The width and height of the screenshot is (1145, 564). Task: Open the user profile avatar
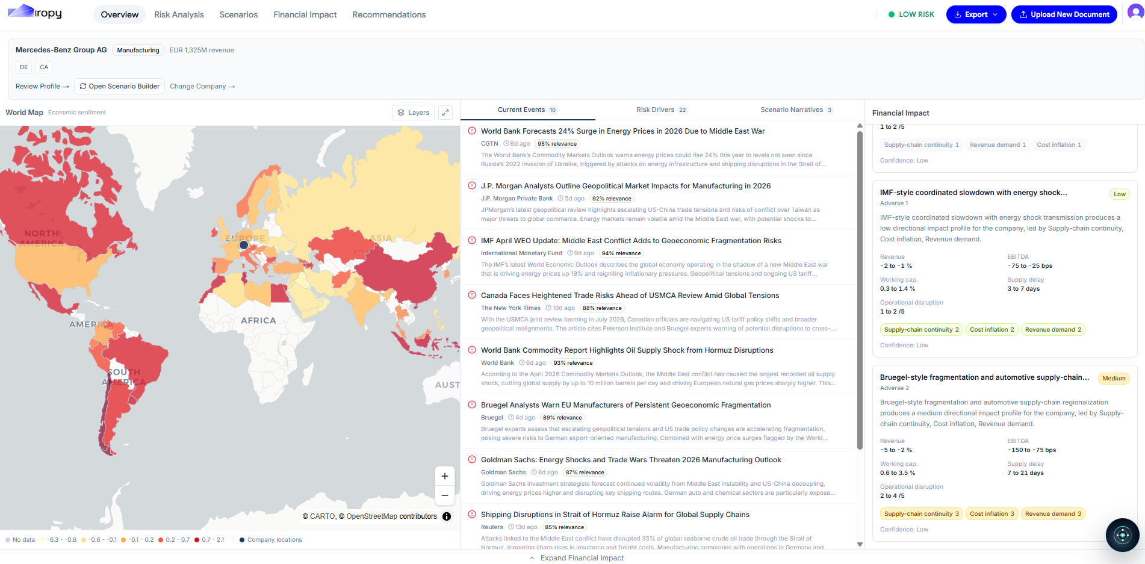(x=1135, y=12)
